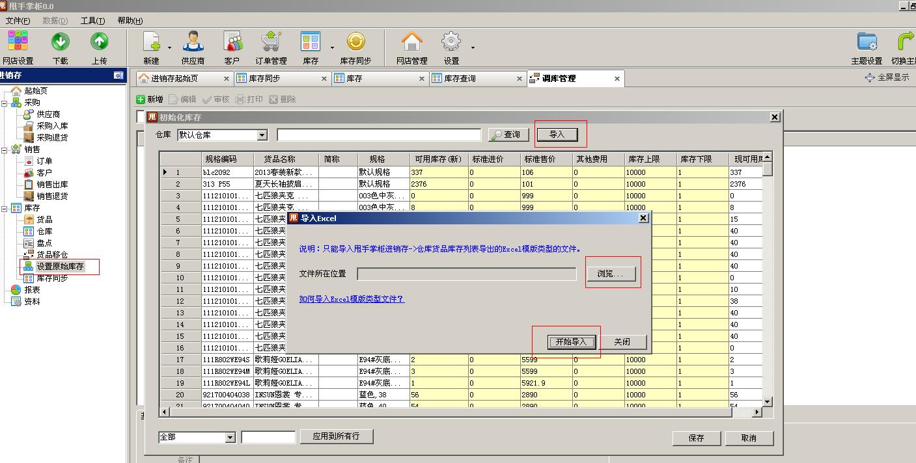Open 报表 in the tree

(32, 290)
